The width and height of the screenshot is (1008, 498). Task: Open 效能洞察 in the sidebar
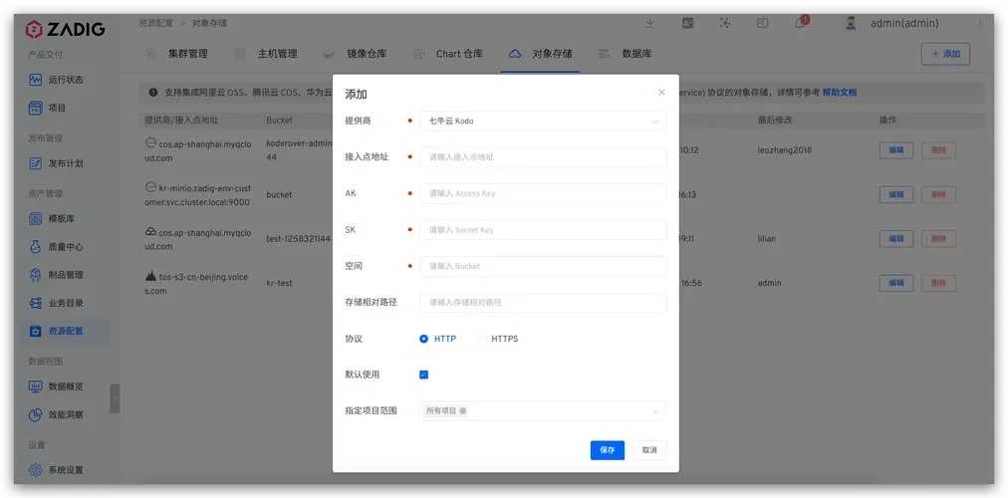coord(57,414)
